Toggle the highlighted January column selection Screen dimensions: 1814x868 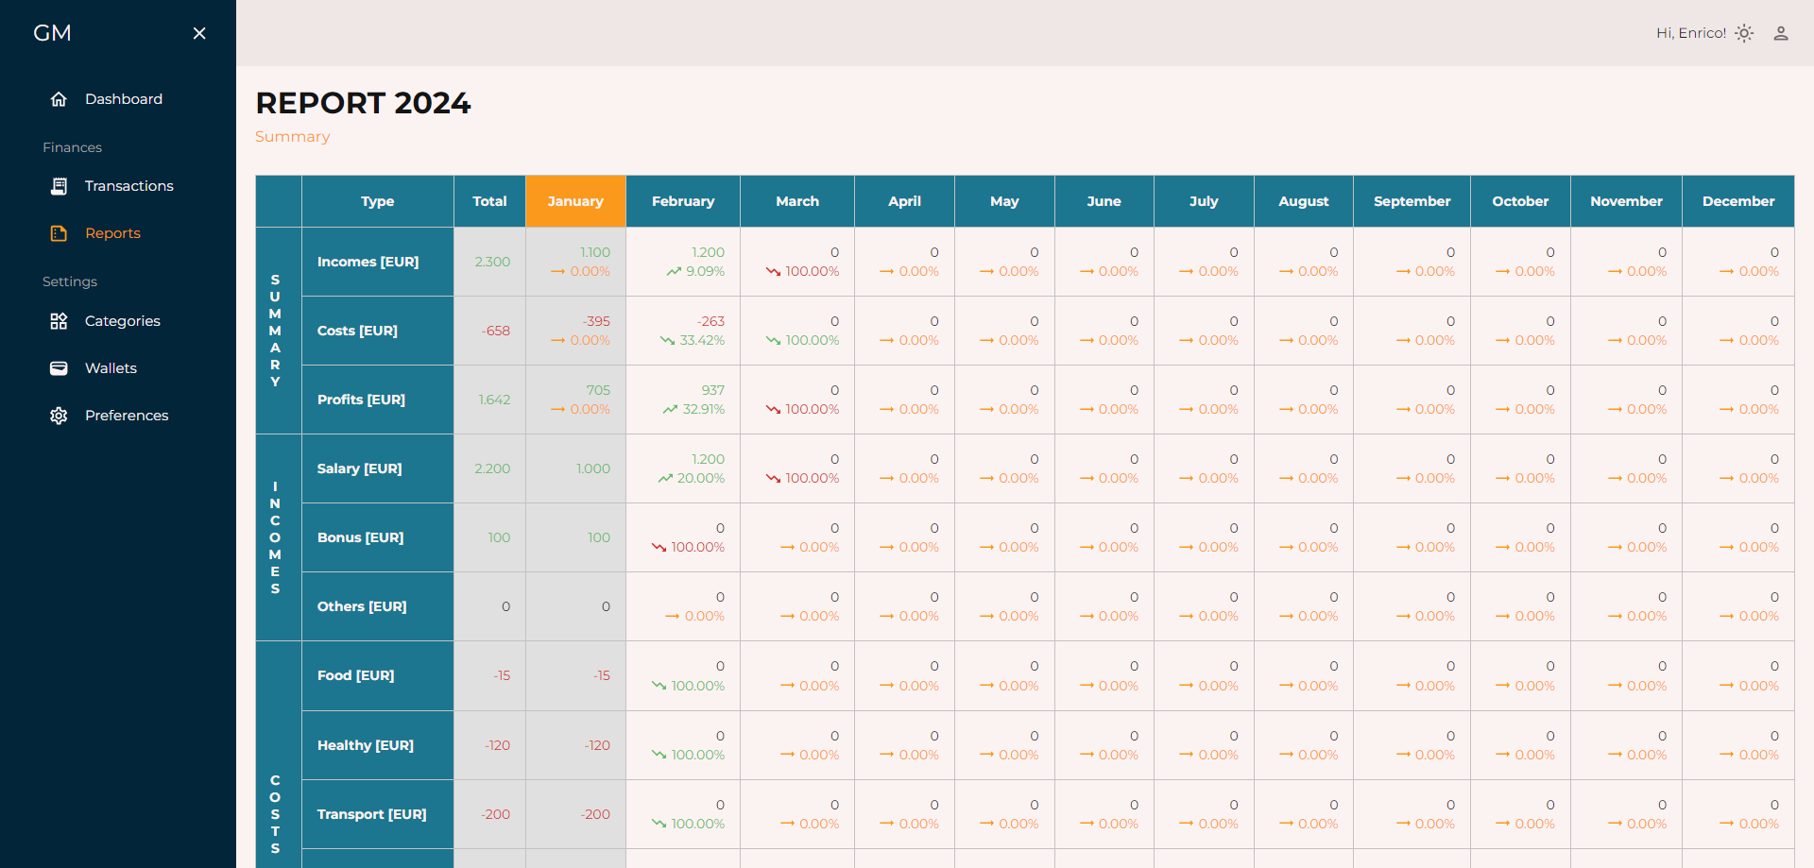click(x=574, y=201)
